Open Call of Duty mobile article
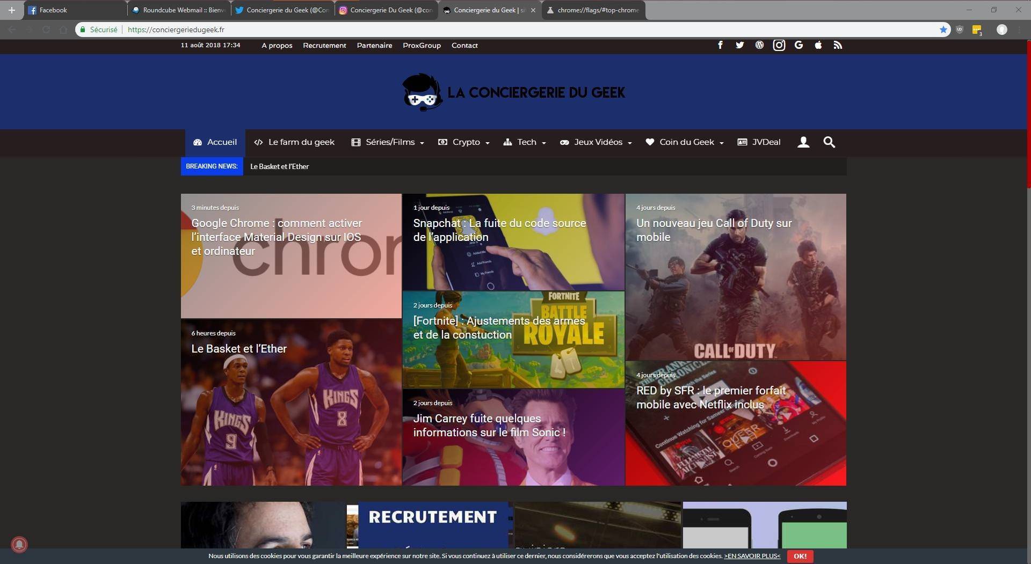This screenshot has width=1031, height=564. pos(736,277)
